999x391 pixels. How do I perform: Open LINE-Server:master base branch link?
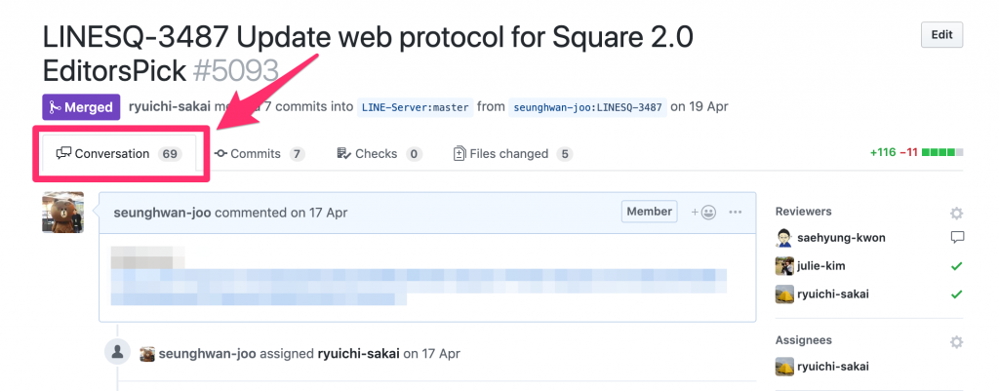tap(415, 107)
